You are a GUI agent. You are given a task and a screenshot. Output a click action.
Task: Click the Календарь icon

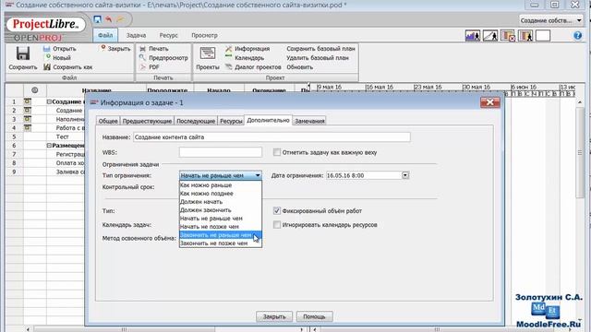pos(228,57)
